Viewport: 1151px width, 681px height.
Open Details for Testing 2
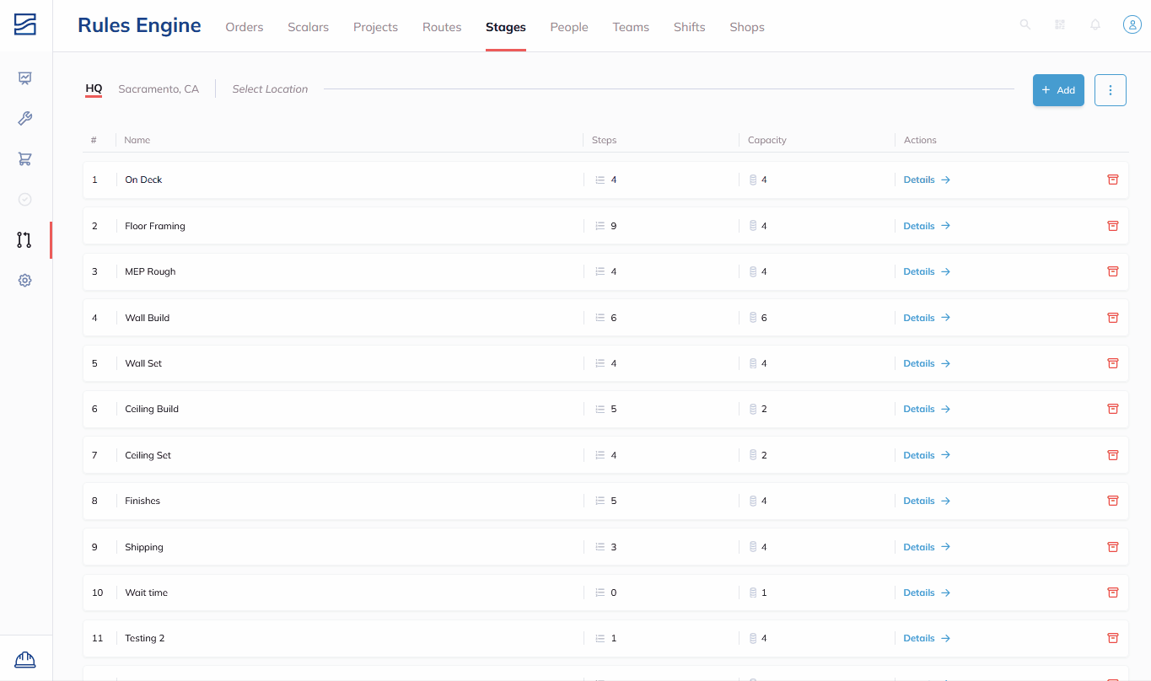tap(927, 638)
